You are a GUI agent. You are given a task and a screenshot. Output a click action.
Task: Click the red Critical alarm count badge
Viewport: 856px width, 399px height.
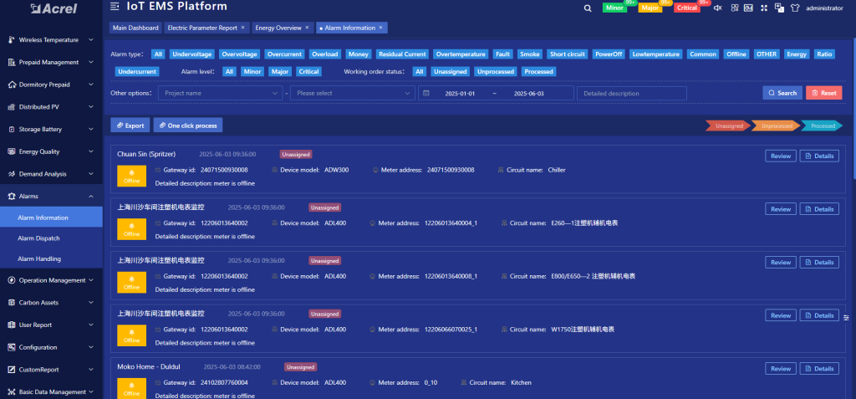click(x=687, y=8)
